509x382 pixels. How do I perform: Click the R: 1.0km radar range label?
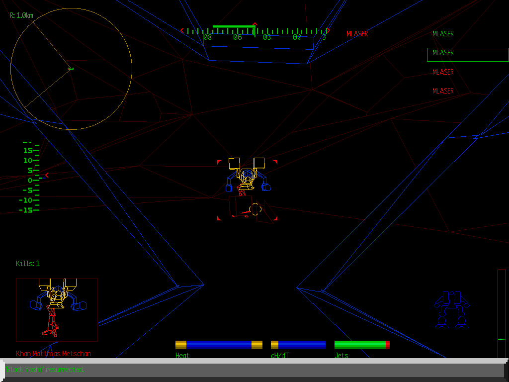22,15
